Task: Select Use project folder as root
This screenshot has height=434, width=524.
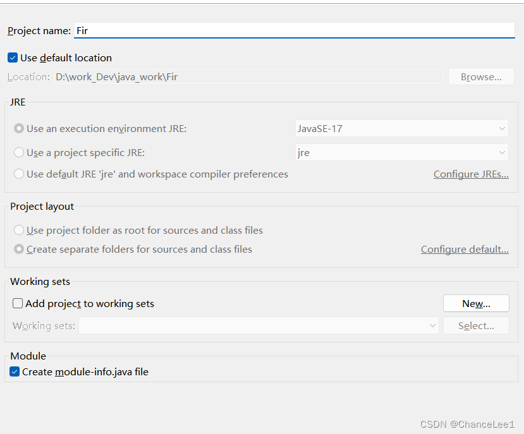Action: click(x=19, y=231)
